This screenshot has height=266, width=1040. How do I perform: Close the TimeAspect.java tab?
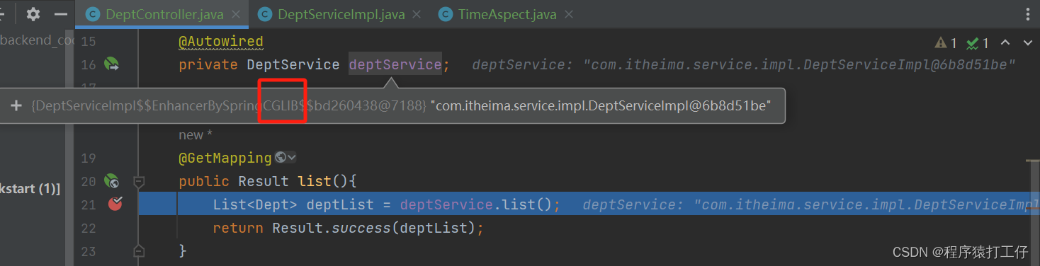[568, 14]
